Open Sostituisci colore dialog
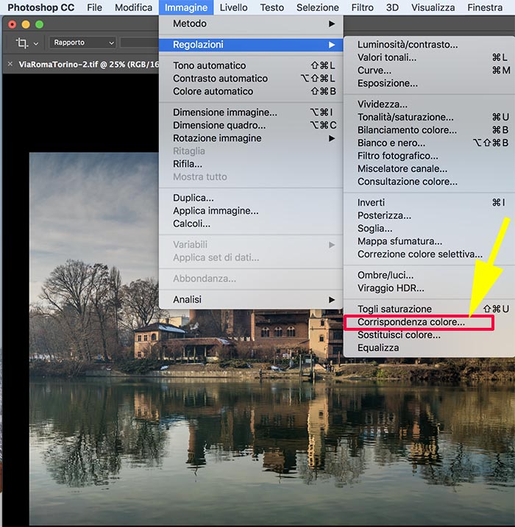 (x=429, y=335)
